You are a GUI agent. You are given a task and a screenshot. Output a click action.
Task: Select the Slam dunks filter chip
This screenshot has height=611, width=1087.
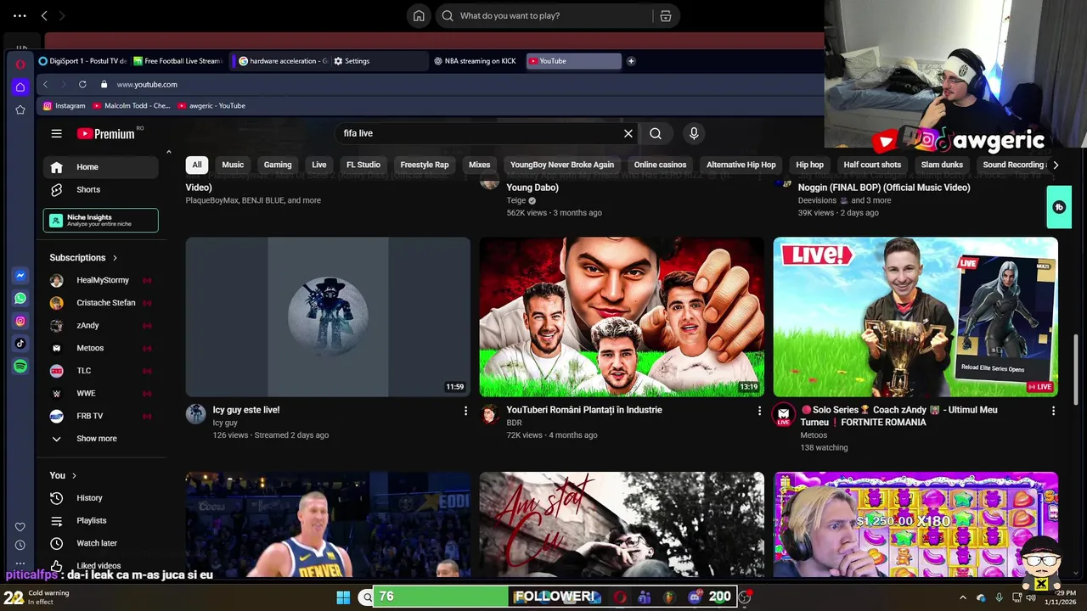point(942,165)
